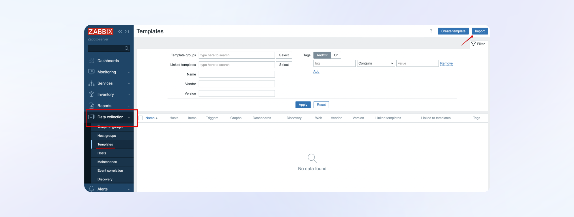The height and width of the screenshot is (217, 574).
Task: Sort the table by Name column
Action: pos(150,118)
